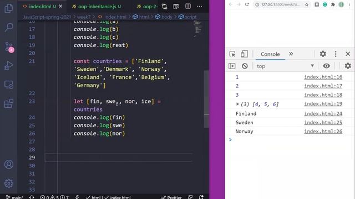Screen dimensions: 355x199
Task: Clear the console output
Action: pos(245,66)
